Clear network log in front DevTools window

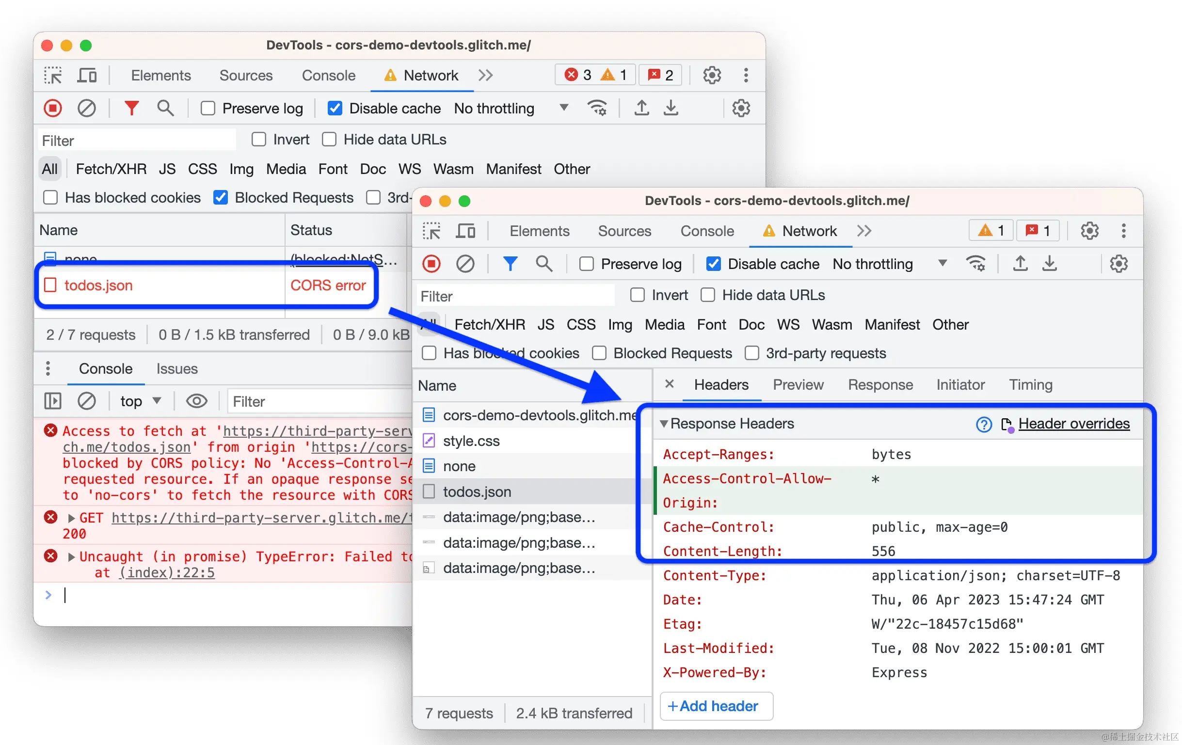pyautogui.click(x=465, y=264)
